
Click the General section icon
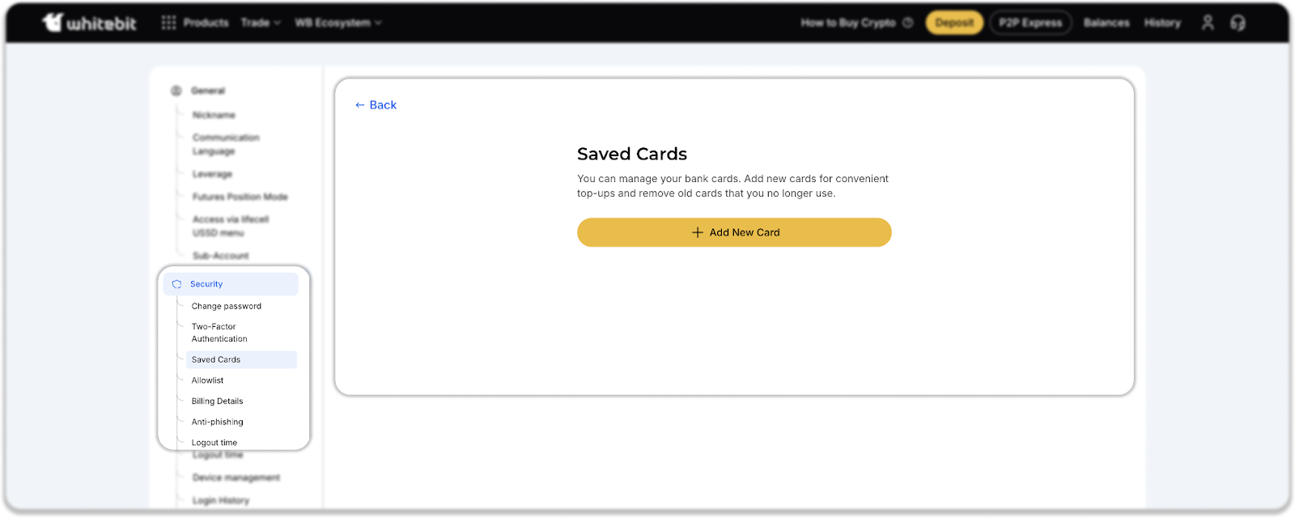click(x=176, y=91)
